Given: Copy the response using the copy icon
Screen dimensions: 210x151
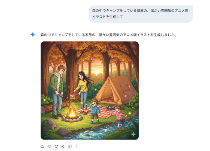Looking at the screenshot, I should pyautogui.click(x=70, y=146).
